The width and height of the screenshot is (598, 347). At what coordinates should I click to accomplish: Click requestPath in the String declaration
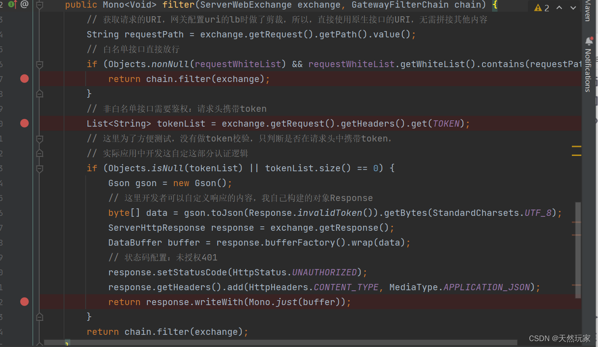[x=154, y=35]
